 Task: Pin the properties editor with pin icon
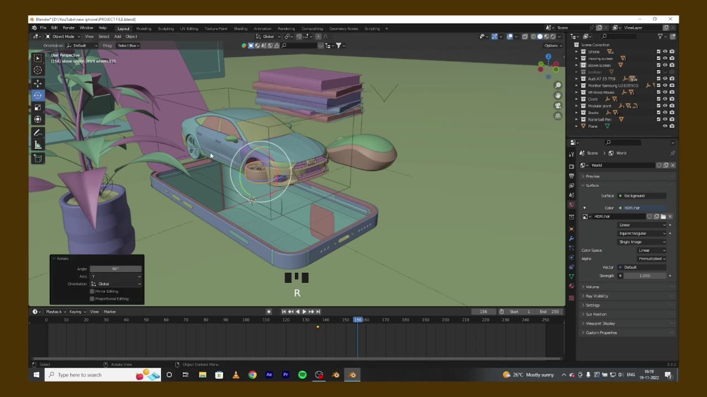coord(672,153)
